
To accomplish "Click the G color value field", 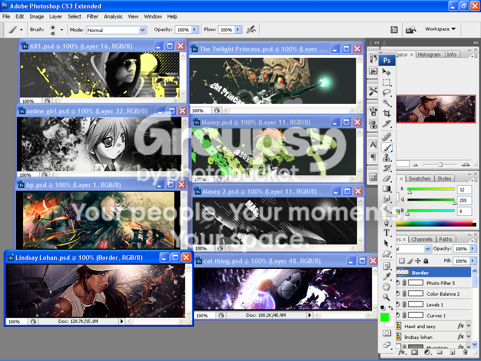I will tap(464, 200).
